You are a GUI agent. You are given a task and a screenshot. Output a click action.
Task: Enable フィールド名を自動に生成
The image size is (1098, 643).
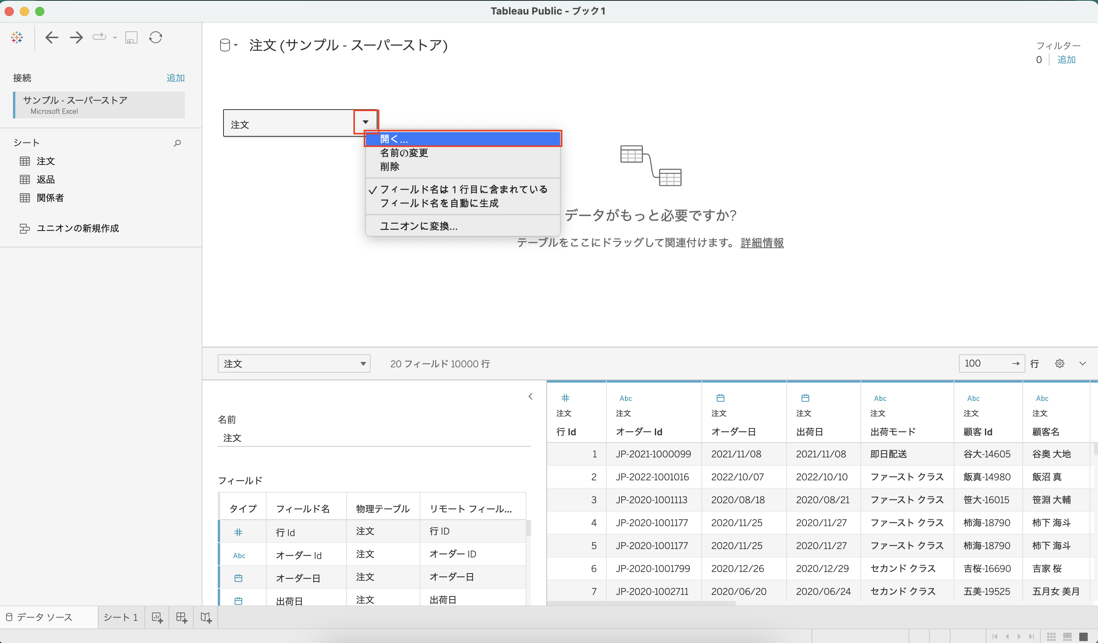tap(439, 203)
